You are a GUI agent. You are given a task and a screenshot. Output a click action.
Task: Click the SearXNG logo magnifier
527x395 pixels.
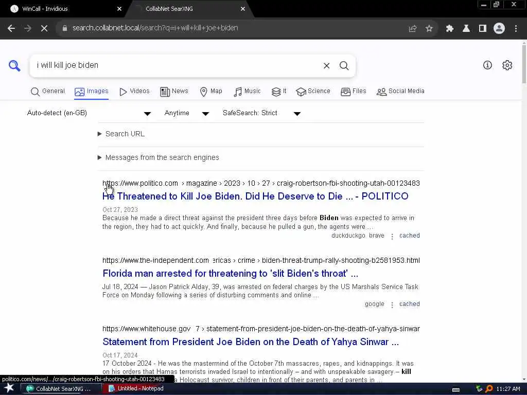pyautogui.click(x=14, y=65)
